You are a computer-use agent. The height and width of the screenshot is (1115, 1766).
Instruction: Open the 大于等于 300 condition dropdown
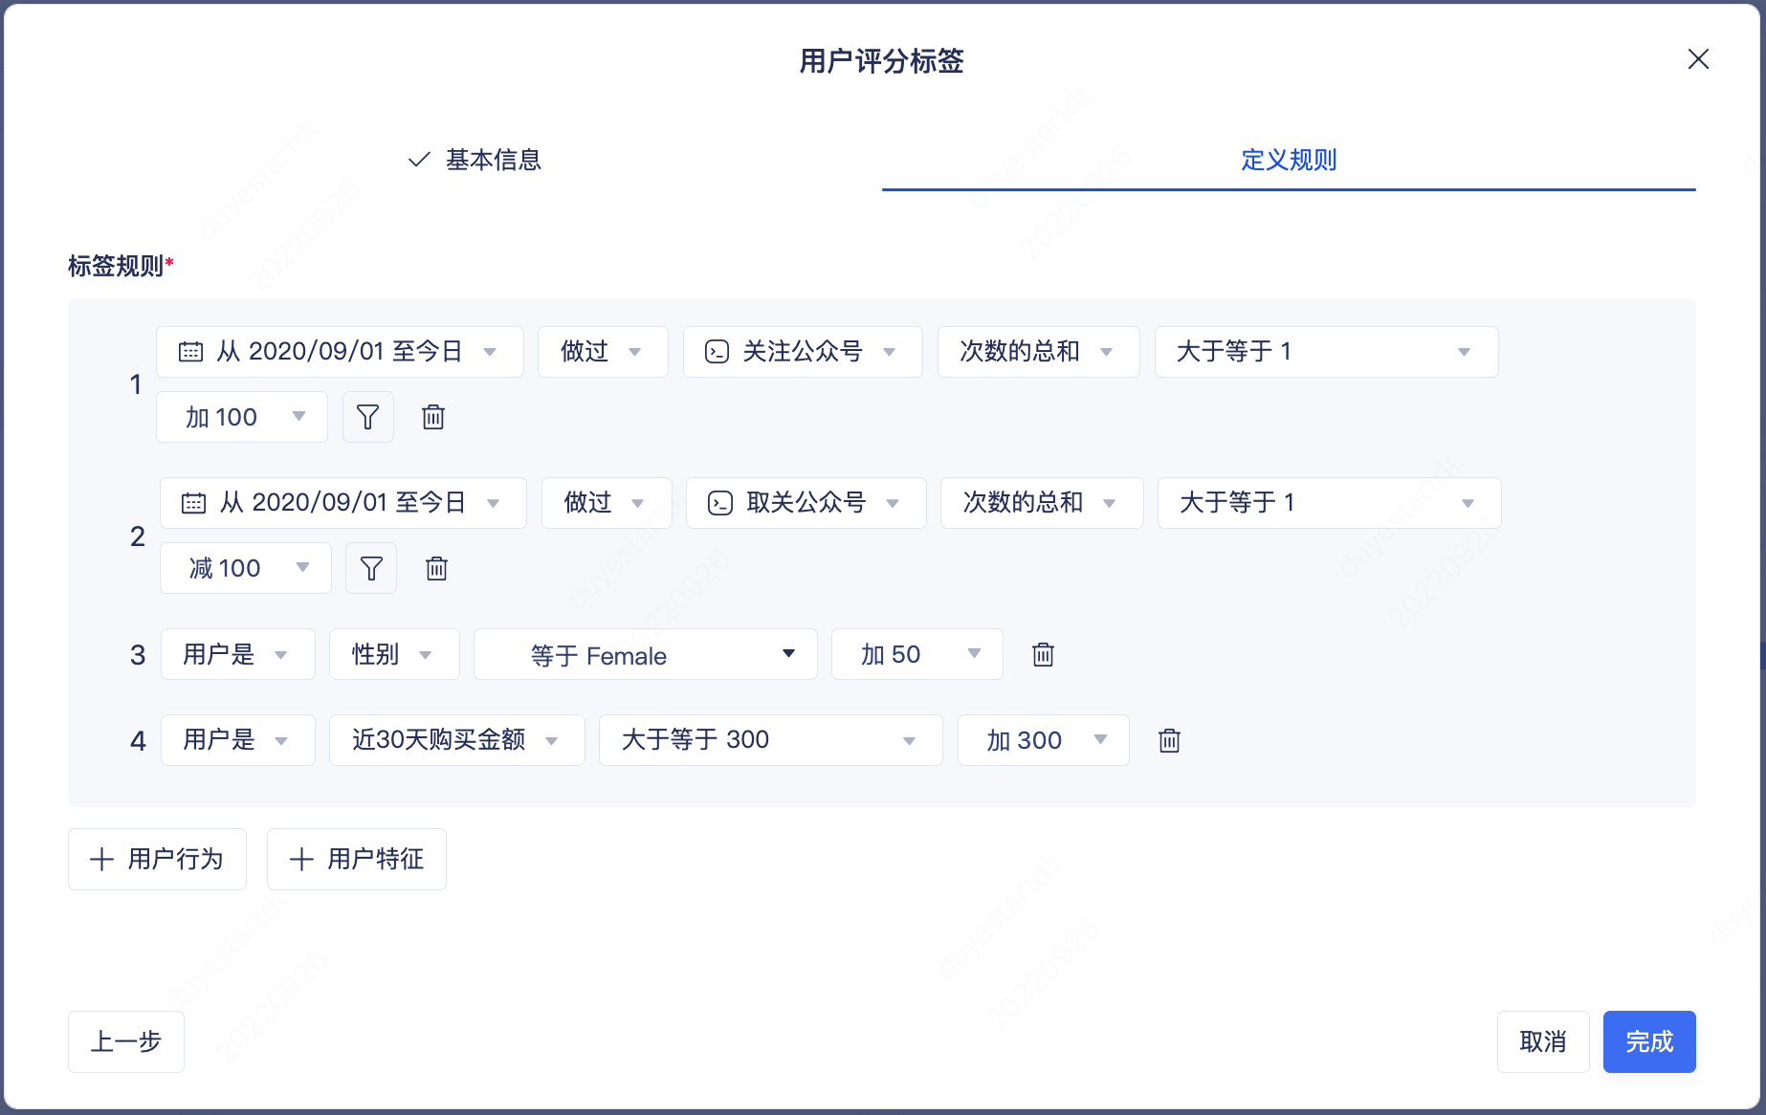[x=771, y=740]
